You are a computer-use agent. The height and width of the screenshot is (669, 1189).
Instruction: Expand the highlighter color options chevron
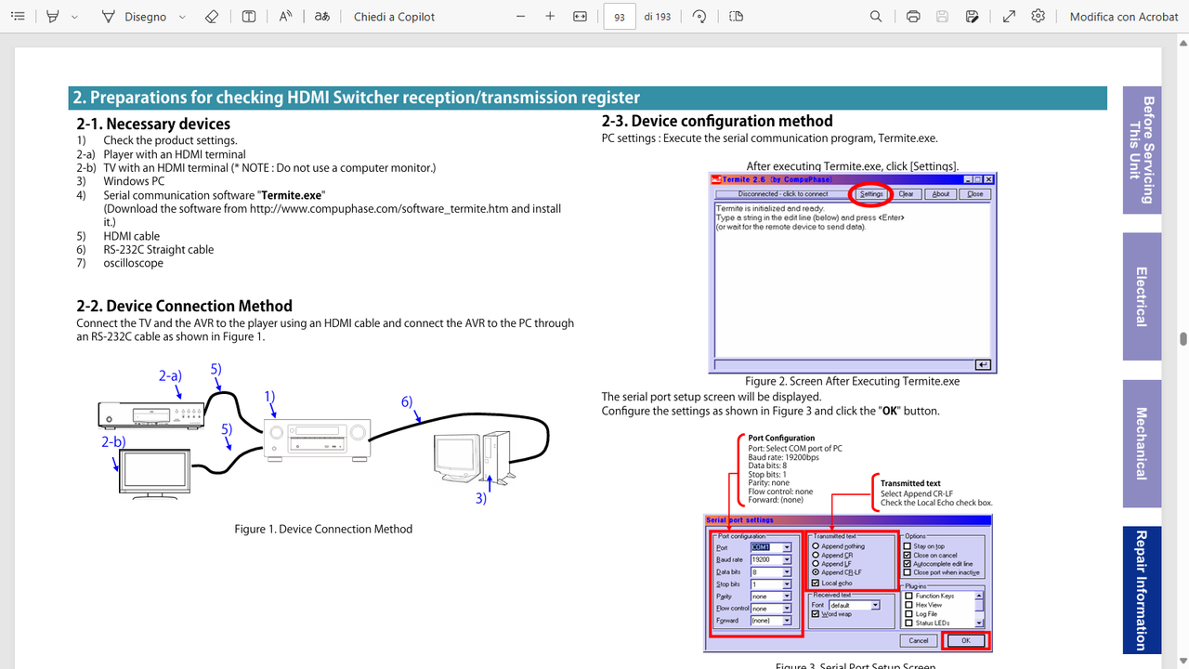[75, 17]
